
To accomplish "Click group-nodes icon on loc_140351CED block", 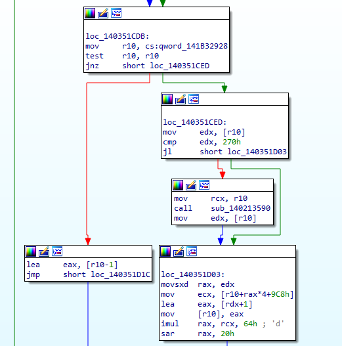I will click(194, 99).
